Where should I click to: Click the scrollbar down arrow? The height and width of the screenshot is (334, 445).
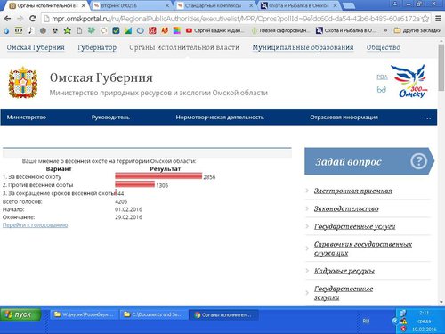441,302
